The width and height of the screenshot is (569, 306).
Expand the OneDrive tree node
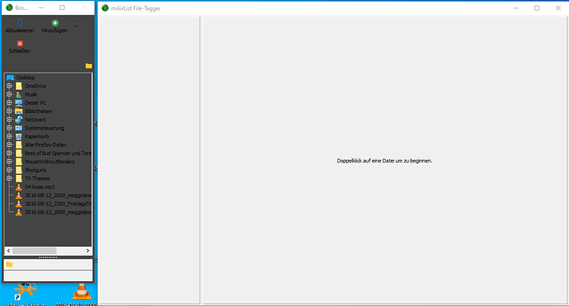(x=9, y=86)
